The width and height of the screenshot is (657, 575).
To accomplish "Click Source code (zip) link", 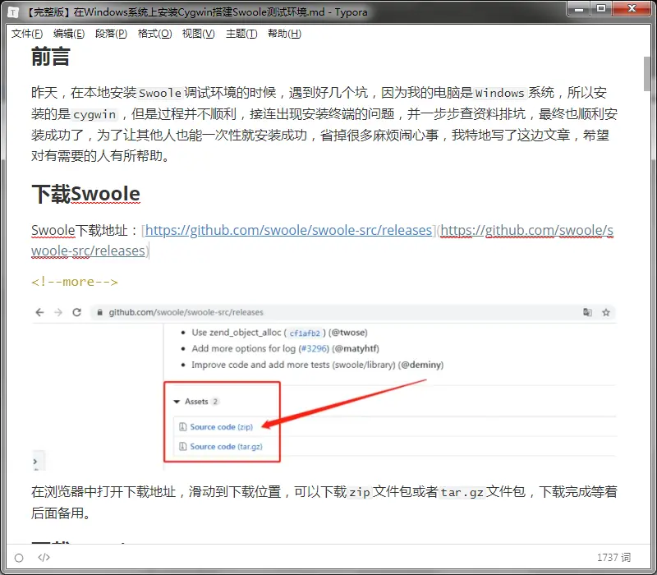I will point(221,426).
